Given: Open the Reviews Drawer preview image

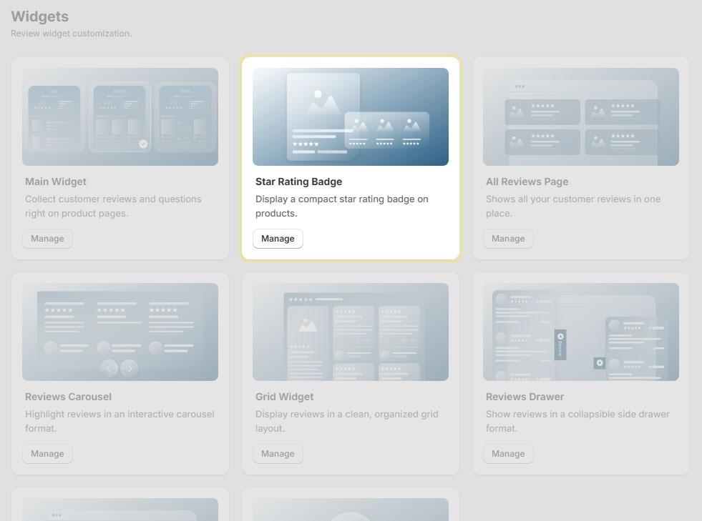Looking at the screenshot, I should 580,332.
